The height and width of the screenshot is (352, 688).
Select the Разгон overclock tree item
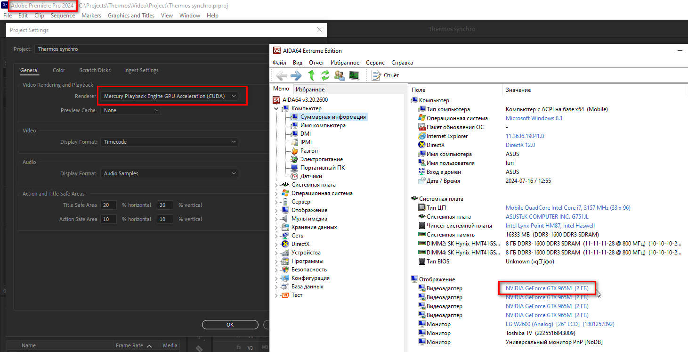[308, 151]
